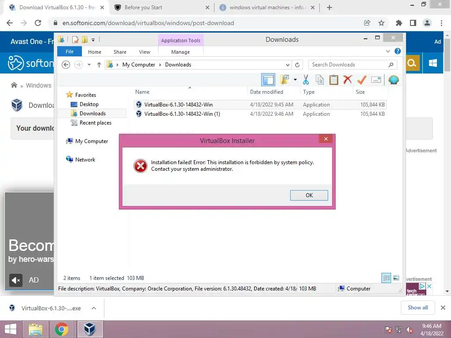This screenshot has width=451, height=338.
Task: Open Customize Quick Access Toolbar dropdown
Action: point(93,40)
